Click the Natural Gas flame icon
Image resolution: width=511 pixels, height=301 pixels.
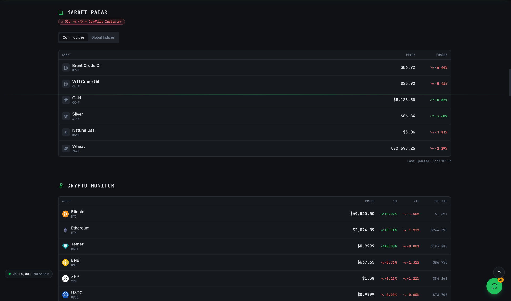pos(66,133)
